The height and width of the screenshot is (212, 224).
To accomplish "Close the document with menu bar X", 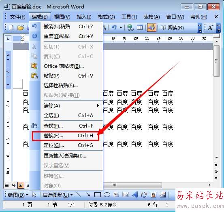I will (x=216, y=17).
